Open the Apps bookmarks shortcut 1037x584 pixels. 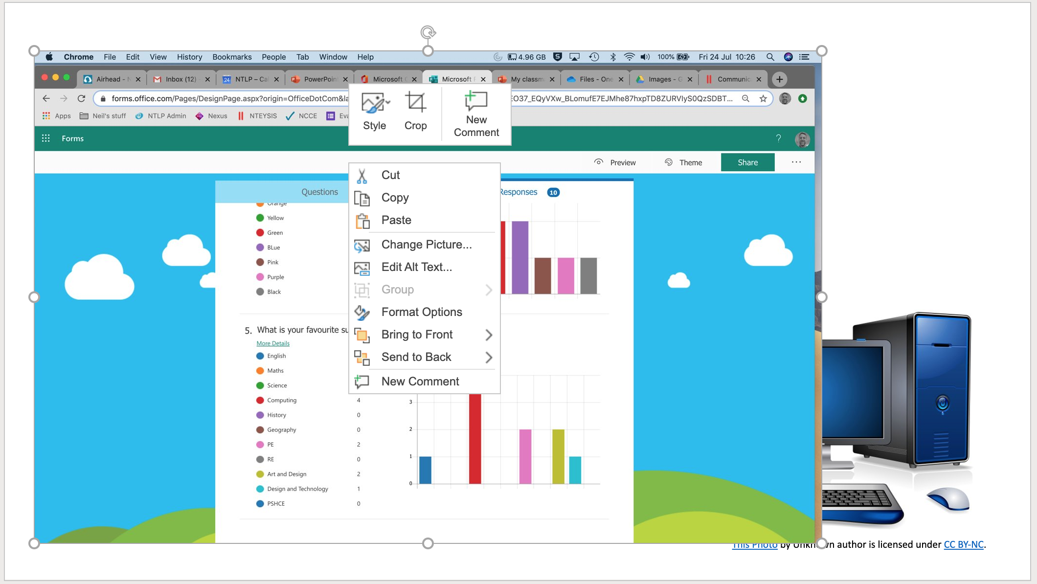pyautogui.click(x=57, y=116)
